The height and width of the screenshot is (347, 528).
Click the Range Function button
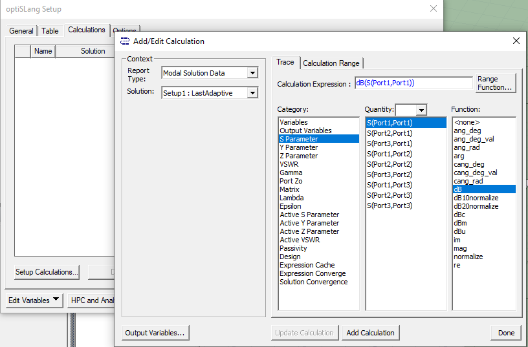tap(496, 83)
